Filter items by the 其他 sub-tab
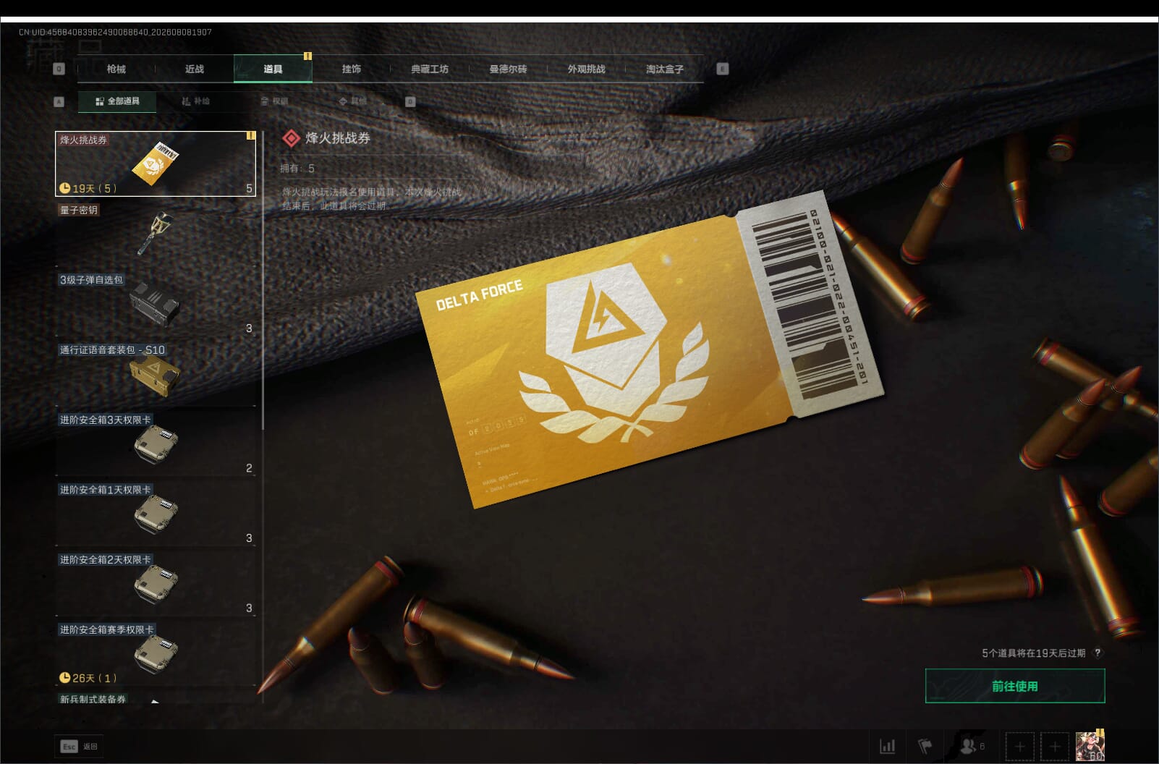 tap(353, 101)
